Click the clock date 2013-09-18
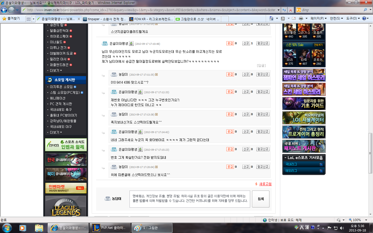 [x=357, y=230]
